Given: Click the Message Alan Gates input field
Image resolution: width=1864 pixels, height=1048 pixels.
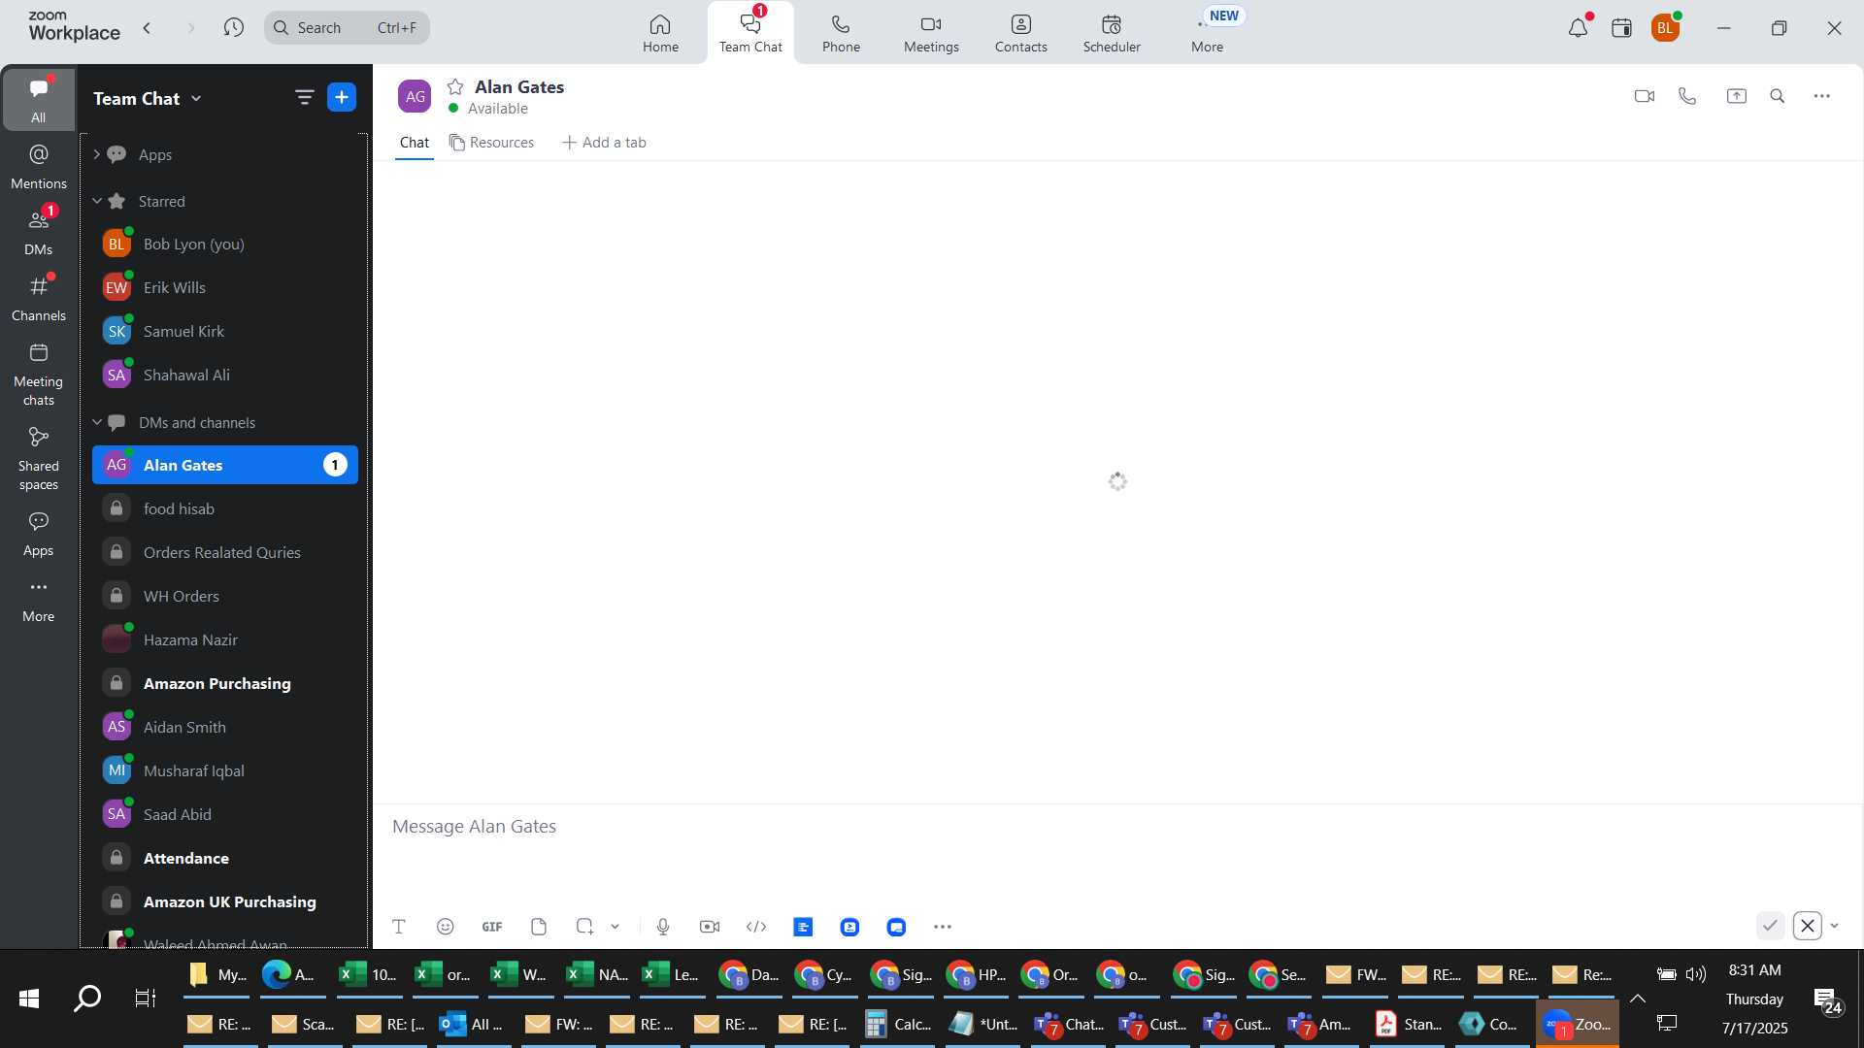Looking at the screenshot, I should (x=1116, y=827).
